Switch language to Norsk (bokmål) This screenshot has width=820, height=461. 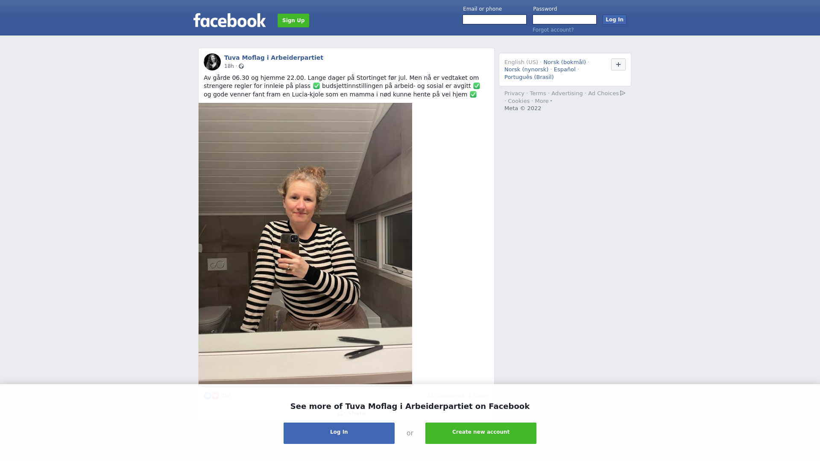click(565, 62)
